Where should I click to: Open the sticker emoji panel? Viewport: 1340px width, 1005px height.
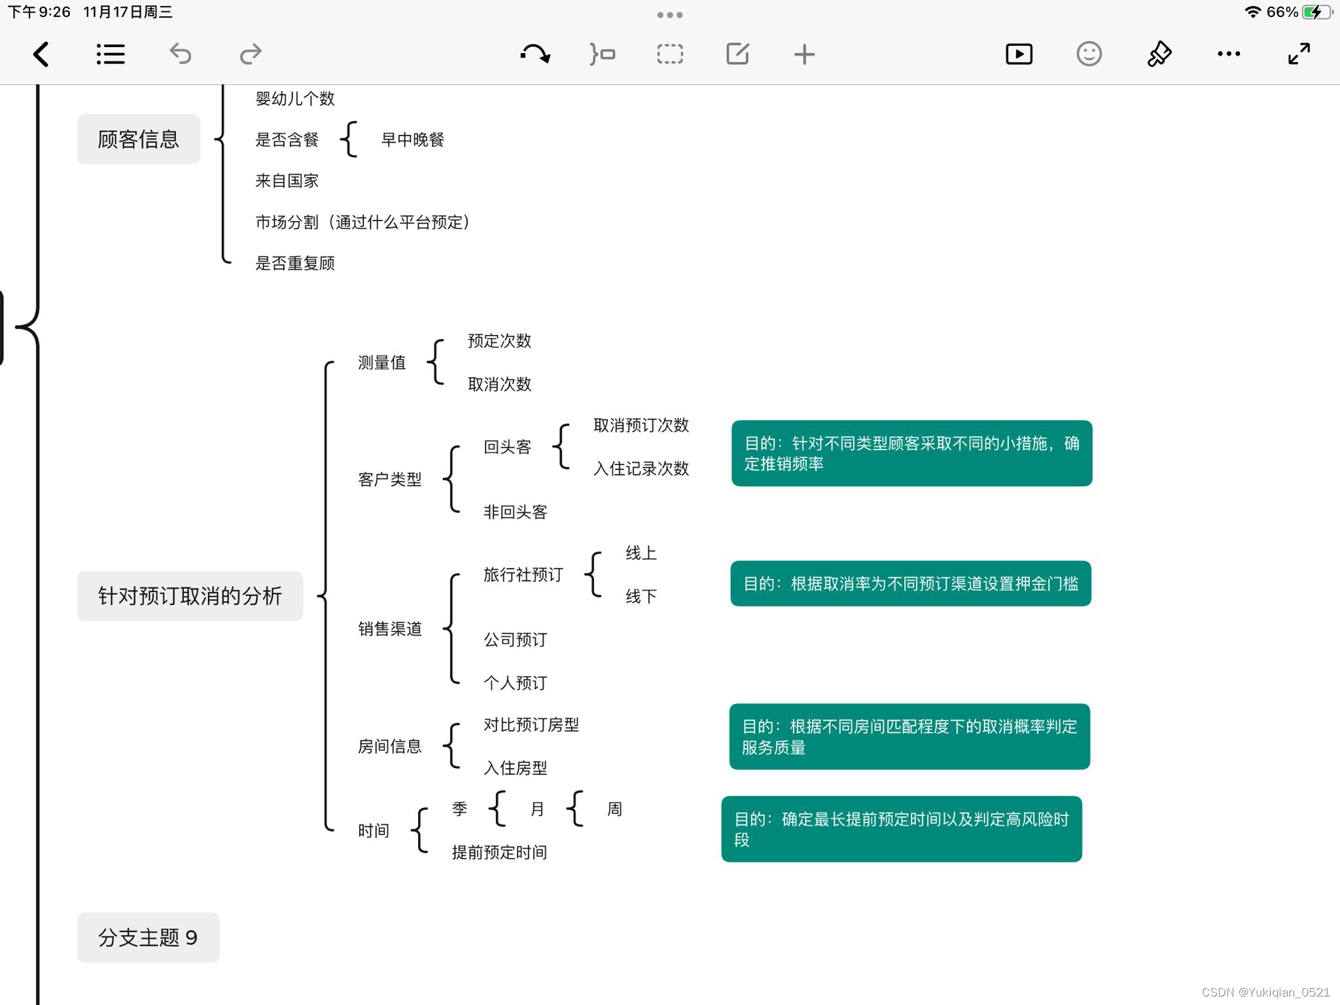pos(1089,54)
